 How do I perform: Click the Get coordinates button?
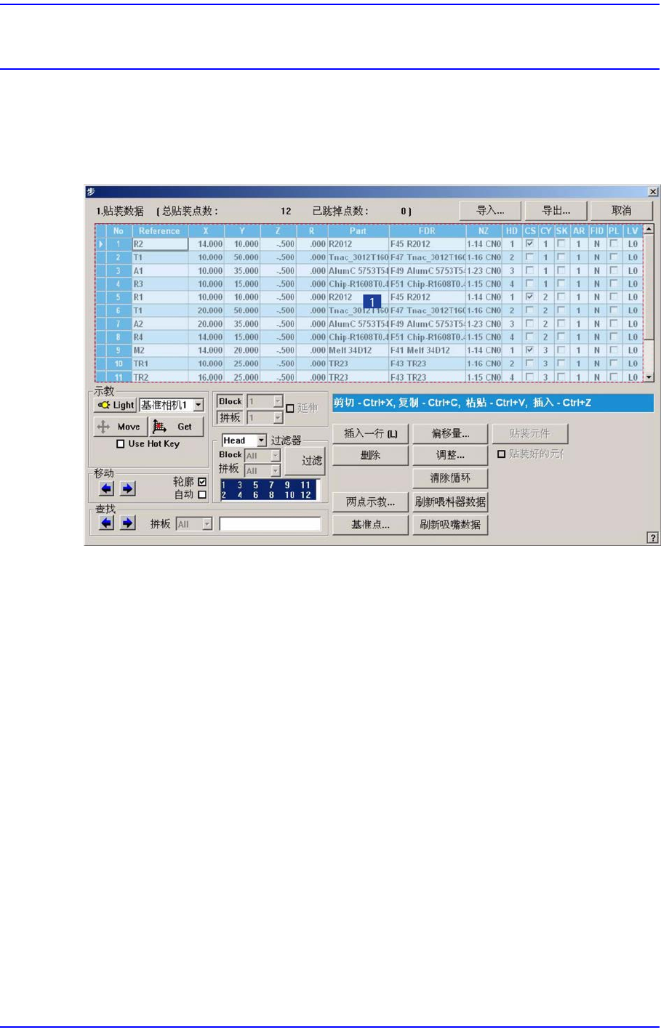[177, 427]
